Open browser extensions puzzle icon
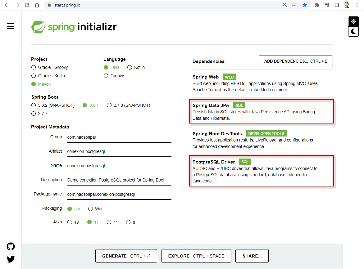 (x=317, y=5)
